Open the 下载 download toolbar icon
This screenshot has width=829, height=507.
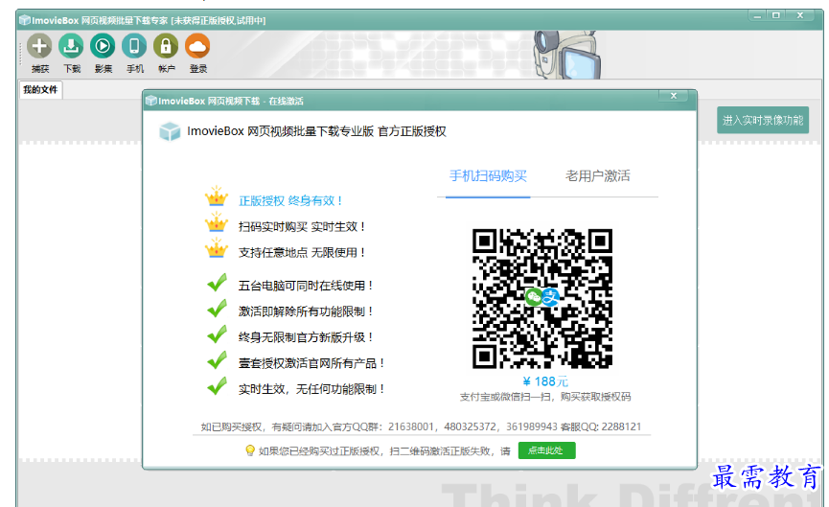71,46
